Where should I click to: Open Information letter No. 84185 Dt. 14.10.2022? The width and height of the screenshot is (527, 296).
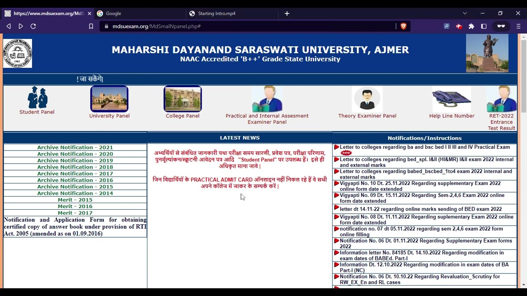coord(422,255)
